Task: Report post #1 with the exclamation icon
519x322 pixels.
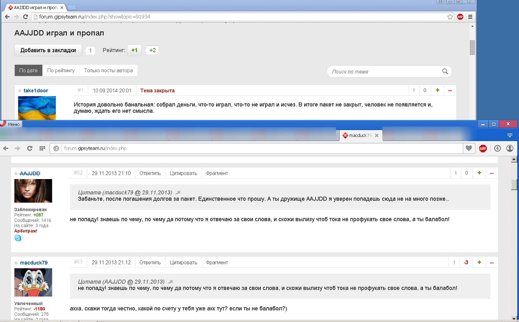Action: pyautogui.click(x=414, y=90)
